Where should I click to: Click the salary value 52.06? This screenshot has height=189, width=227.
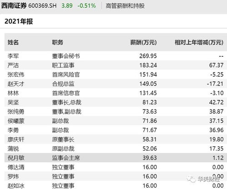150,149
